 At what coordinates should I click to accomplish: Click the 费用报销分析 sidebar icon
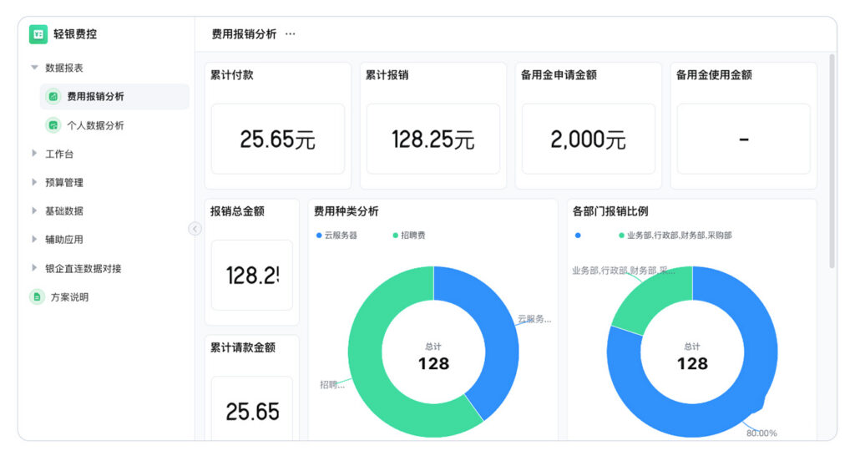(x=53, y=97)
